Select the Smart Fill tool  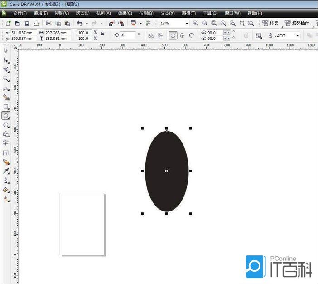pos(6,98)
